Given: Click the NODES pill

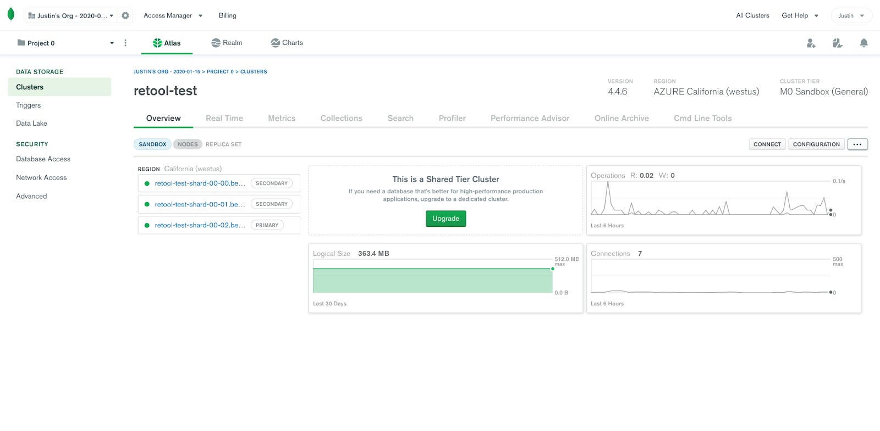Looking at the screenshot, I should pyautogui.click(x=188, y=144).
